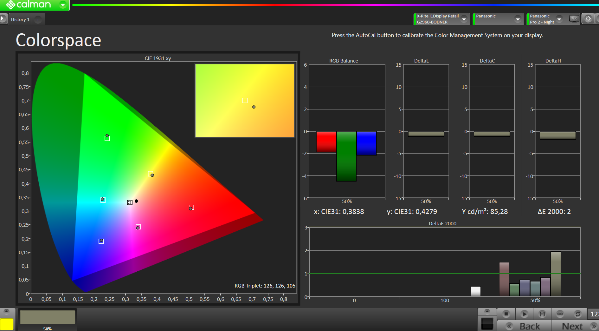Open the settings gear
The image size is (599, 331).
pos(588,19)
